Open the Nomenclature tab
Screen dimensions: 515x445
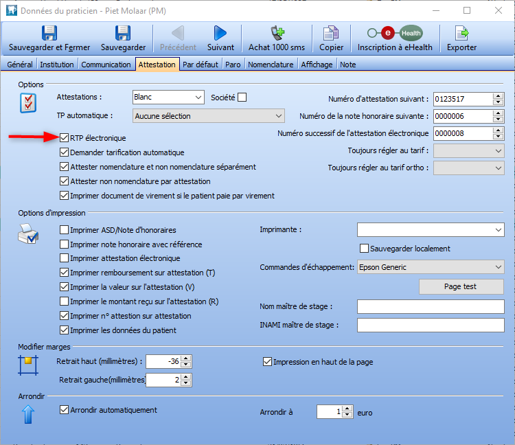(x=271, y=65)
